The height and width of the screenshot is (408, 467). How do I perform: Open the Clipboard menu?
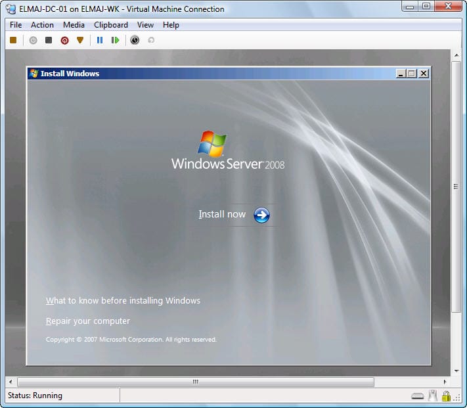111,25
